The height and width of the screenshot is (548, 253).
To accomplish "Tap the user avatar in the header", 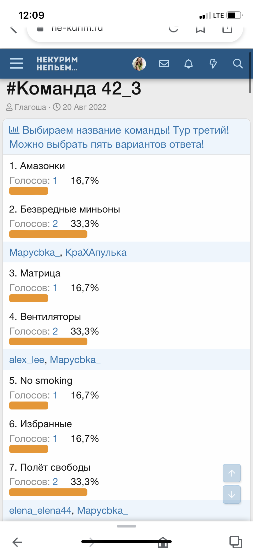I will [x=139, y=64].
